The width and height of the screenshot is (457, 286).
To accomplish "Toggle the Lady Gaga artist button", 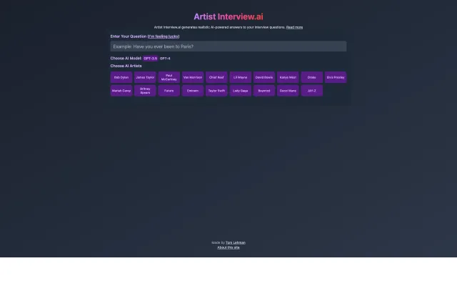I will coord(241,91).
